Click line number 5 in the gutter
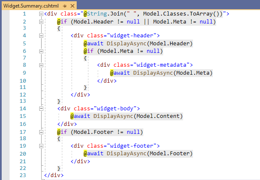The width and height of the screenshot is (260, 180). pos(24,44)
